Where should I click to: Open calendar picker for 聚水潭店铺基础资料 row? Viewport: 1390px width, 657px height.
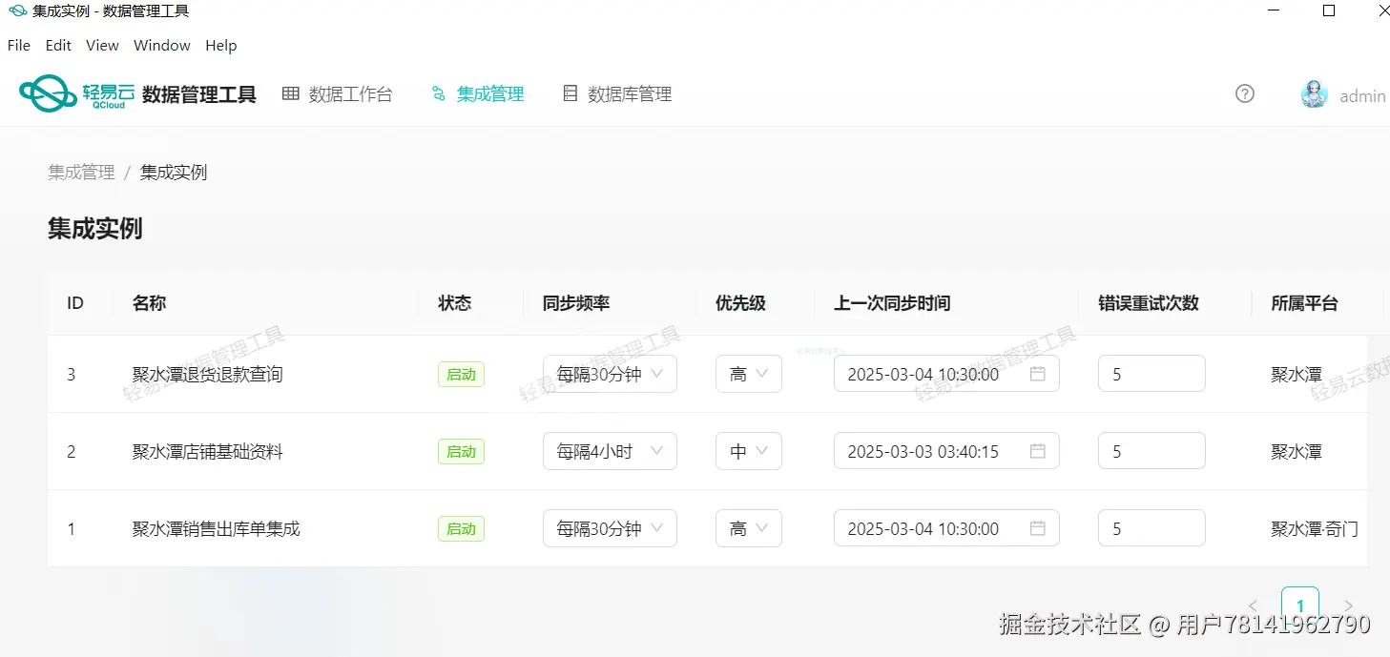[x=1039, y=451]
